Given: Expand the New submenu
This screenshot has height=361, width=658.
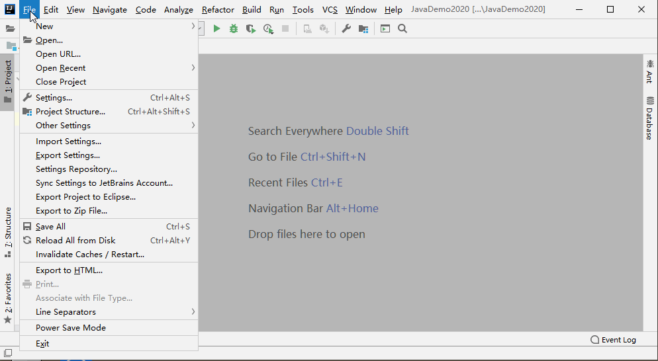Looking at the screenshot, I should 109,26.
